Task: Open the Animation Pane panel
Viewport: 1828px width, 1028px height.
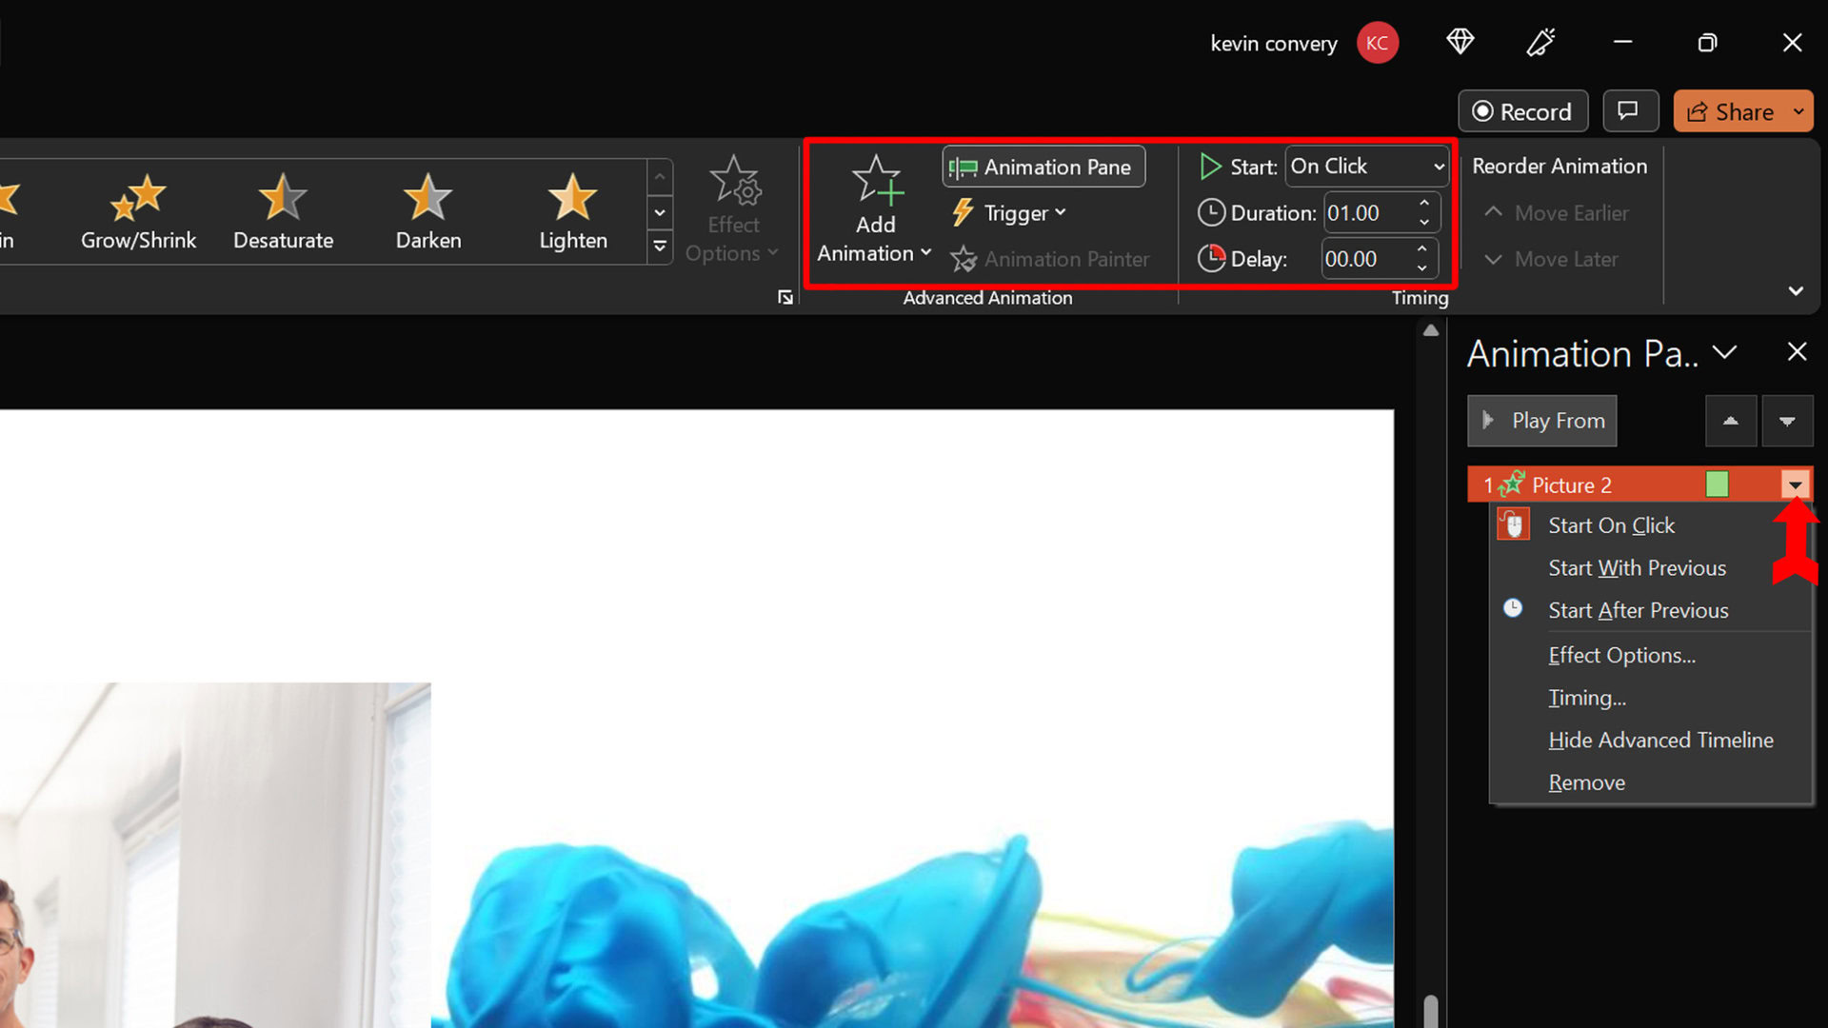Action: [x=1045, y=166]
